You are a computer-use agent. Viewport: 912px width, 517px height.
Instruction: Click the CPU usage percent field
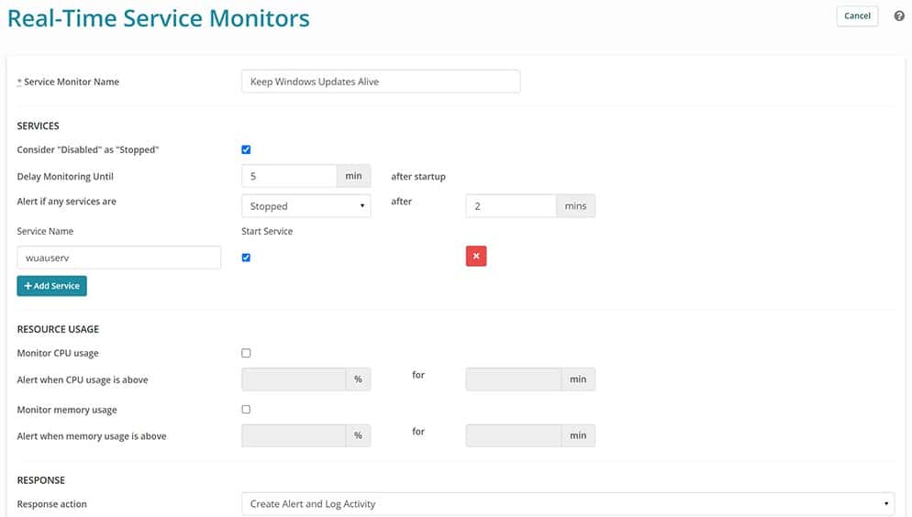click(x=294, y=379)
